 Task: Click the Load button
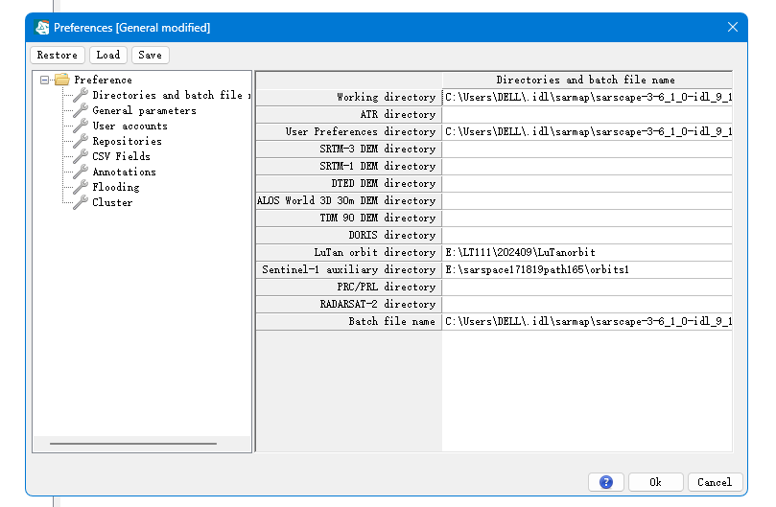tap(107, 55)
